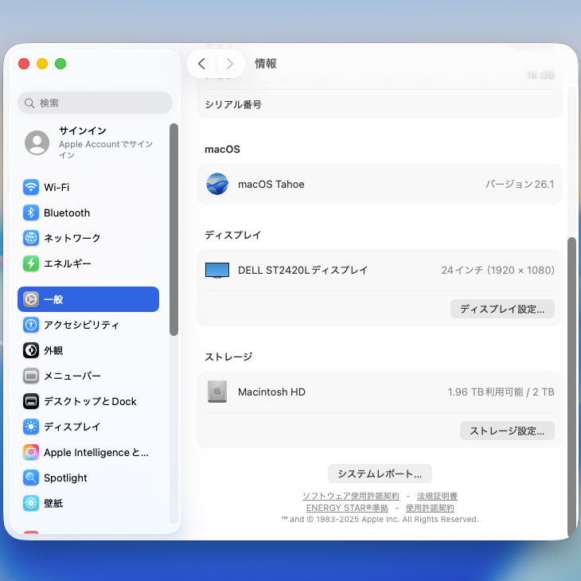Click the 壁紙 wallpaper icon

31,503
